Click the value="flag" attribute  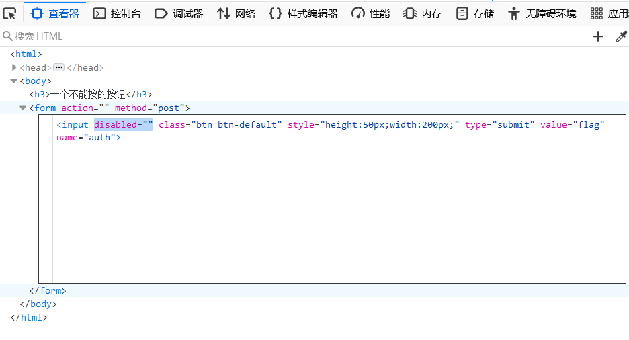click(572, 125)
